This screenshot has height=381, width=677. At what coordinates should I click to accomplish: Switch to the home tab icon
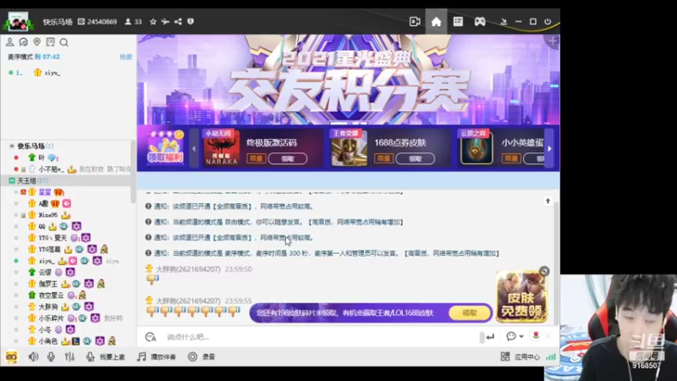tap(436, 22)
